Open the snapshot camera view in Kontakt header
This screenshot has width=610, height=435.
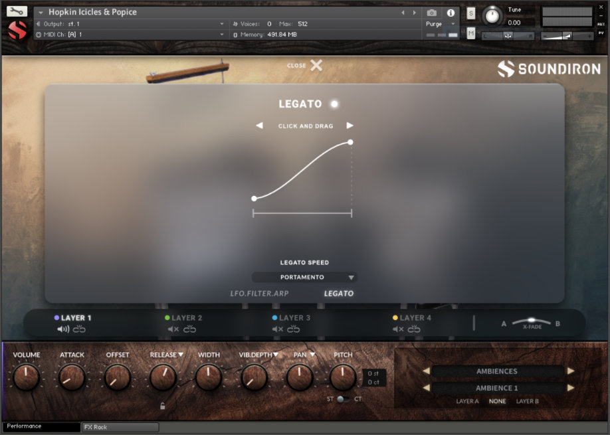[x=433, y=11]
